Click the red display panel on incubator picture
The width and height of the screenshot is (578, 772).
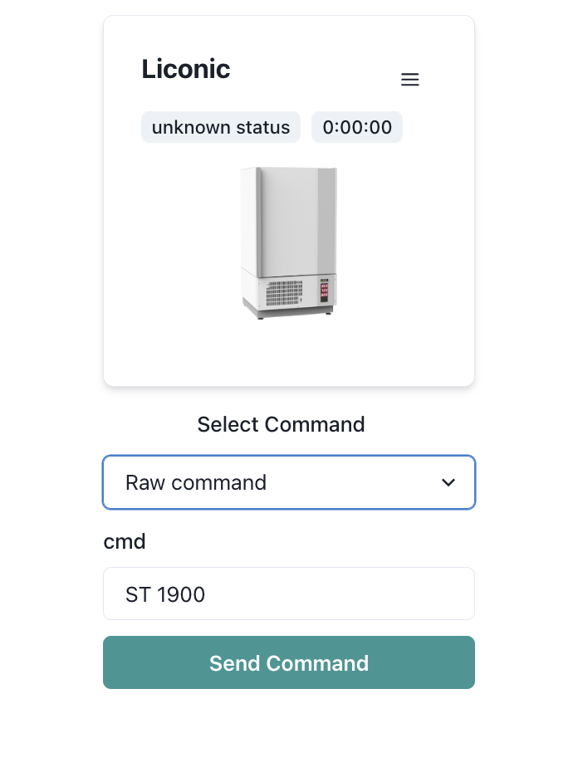325,291
